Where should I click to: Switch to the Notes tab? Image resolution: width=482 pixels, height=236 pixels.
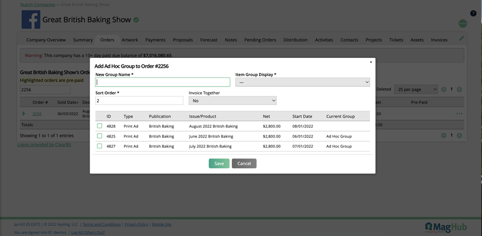[x=231, y=40]
